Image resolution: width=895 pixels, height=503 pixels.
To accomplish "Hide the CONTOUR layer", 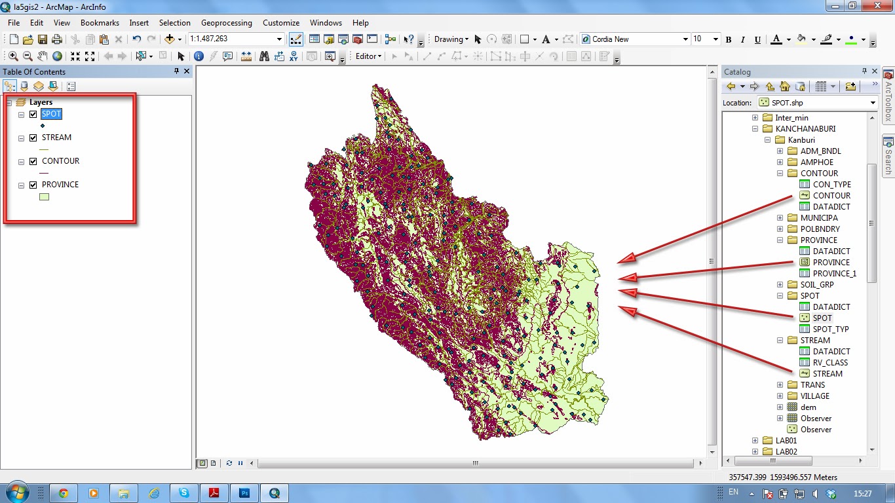I will pyautogui.click(x=33, y=160).
